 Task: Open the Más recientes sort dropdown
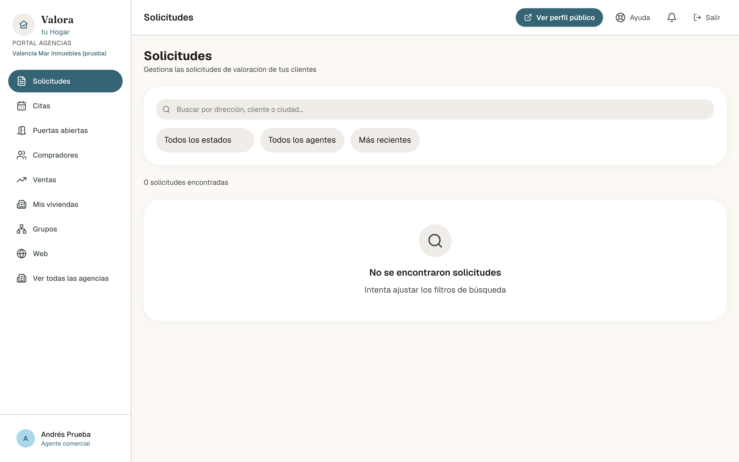click(x=385, y=140)
